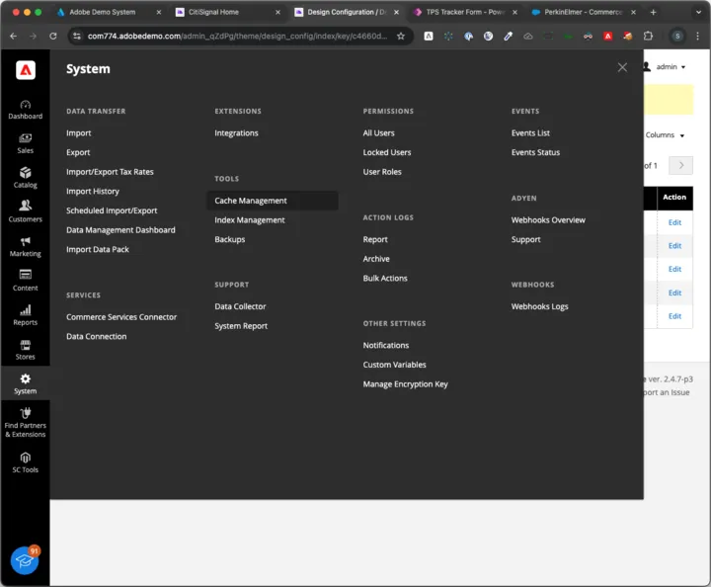Open Events List
Screen dimensions: 711x587
(x=530, y=132)
